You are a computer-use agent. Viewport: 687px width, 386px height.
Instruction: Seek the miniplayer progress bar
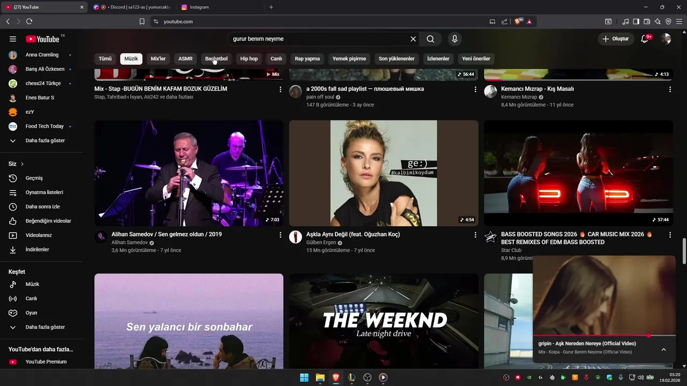604,336
